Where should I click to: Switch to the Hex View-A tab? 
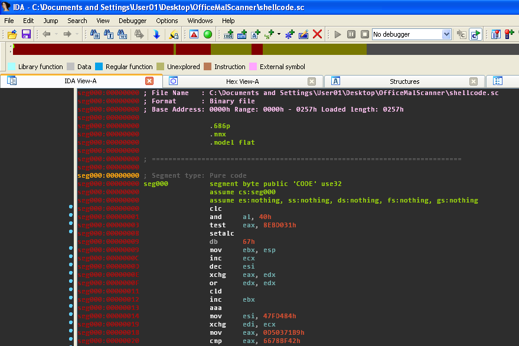(242, 81)
